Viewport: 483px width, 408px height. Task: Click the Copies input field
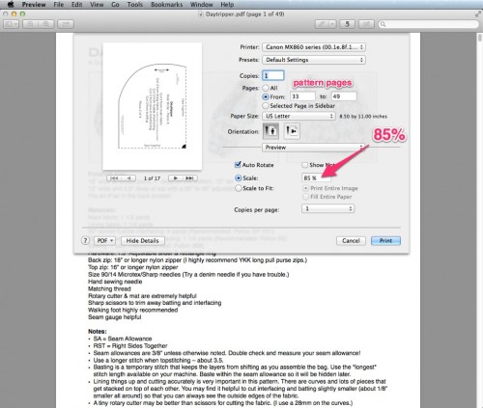tap(273, 75)
